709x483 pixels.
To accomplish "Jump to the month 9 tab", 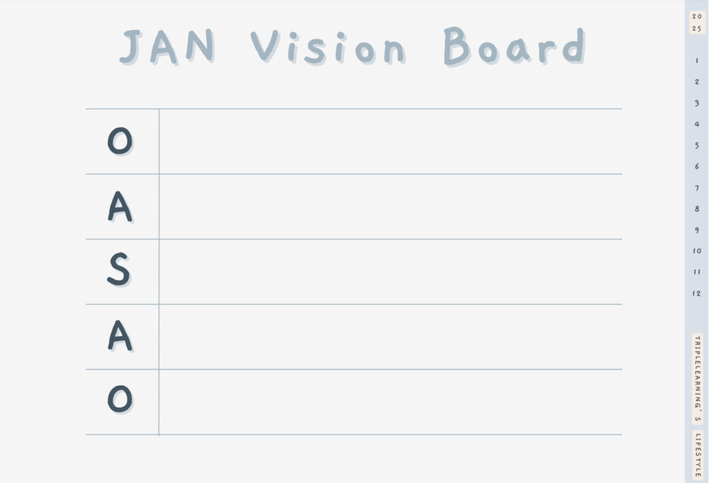I will (697, 230).
